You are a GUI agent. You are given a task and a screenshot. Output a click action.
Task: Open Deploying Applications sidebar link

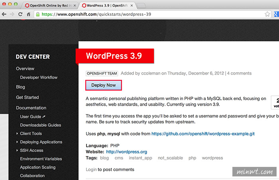point(41,142)
